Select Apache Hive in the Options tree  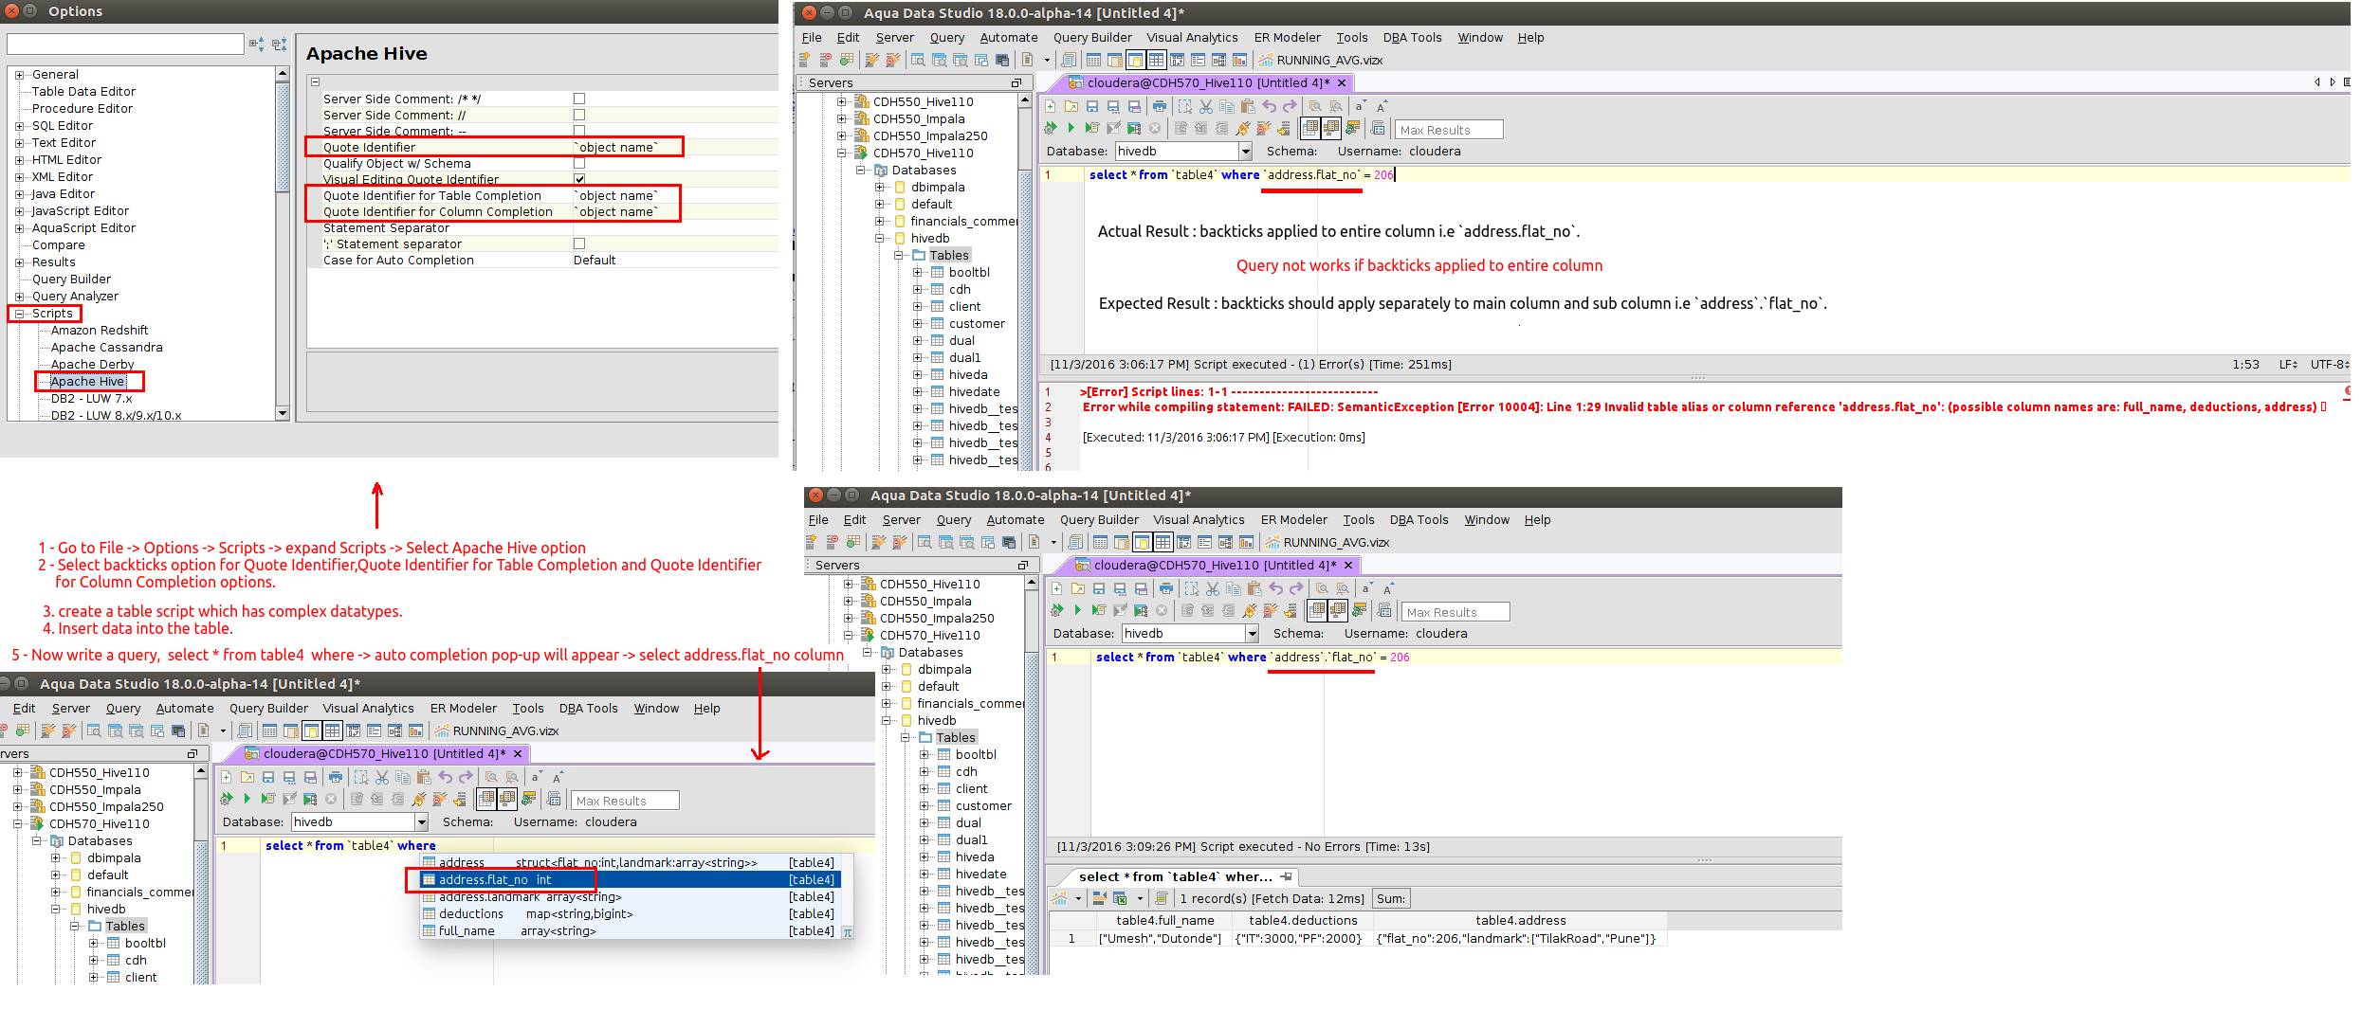[87, 382]
